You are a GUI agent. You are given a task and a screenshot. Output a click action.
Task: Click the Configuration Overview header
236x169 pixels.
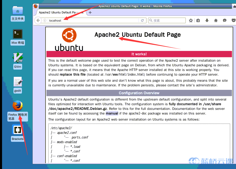139,93
